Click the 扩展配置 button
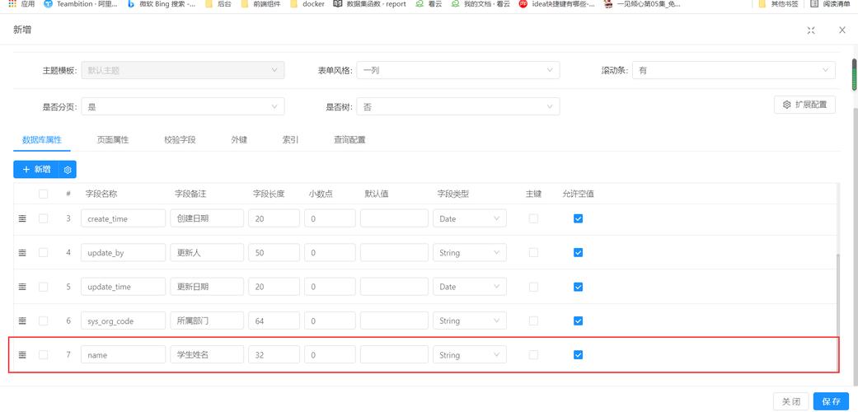The image size is (858, 412). [804, 105]
